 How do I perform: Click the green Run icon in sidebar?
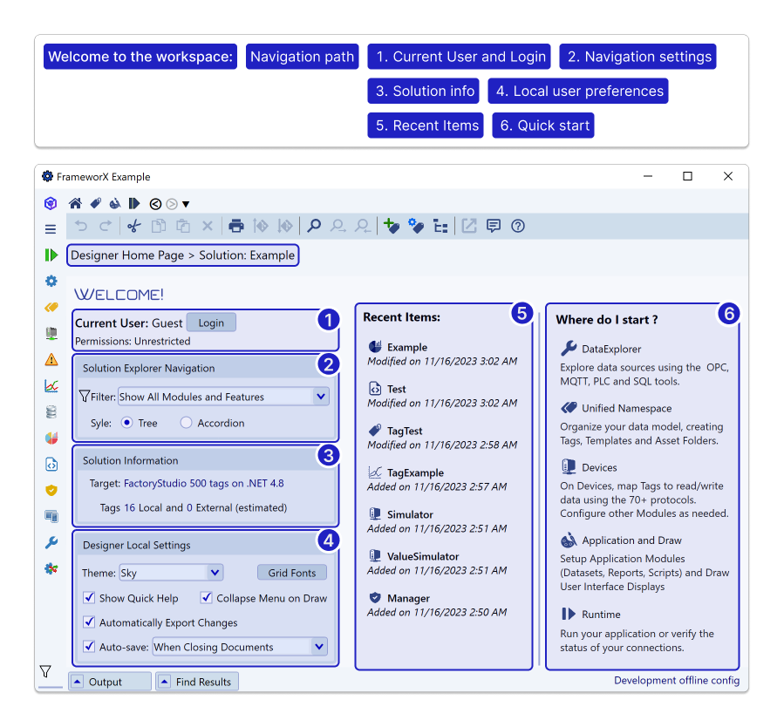click(x=51, y=255)
